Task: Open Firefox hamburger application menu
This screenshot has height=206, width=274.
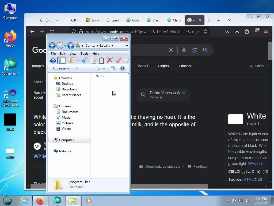Action: point(266,32)
